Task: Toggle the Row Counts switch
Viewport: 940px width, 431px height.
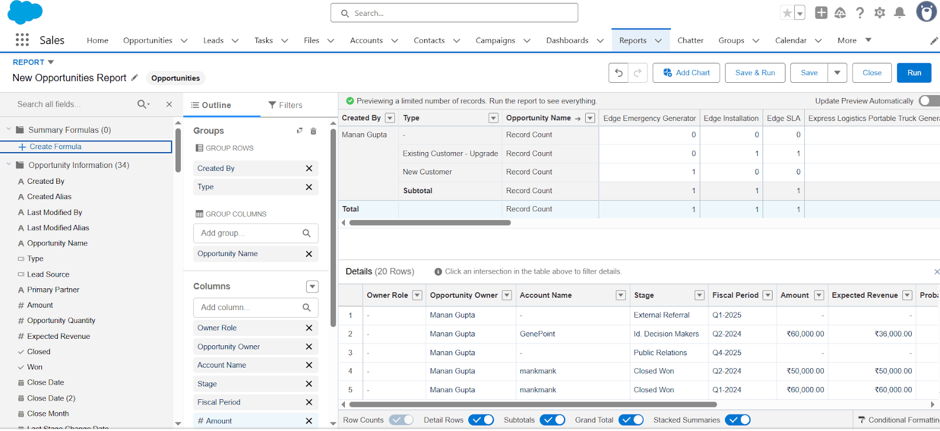Action: coord(401,420)
